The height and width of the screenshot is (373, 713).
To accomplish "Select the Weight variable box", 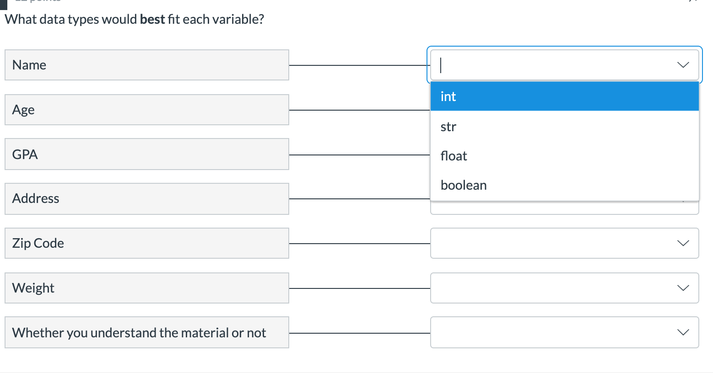I will pyautogui.click(x=147, y=288).
